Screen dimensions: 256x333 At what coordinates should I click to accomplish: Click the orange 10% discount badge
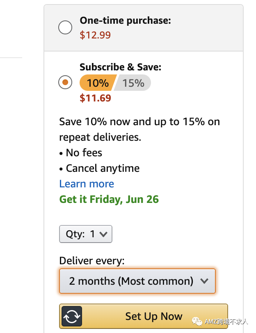pos(96,83)
